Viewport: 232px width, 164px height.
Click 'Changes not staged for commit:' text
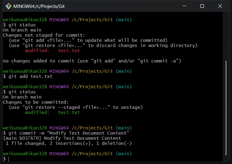point(44,35)
